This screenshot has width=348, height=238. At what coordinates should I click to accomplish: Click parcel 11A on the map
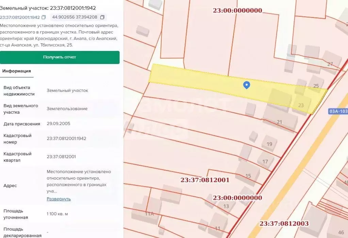tap(149, 214)
